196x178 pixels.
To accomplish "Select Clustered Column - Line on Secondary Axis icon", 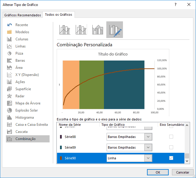I will click(81, 30).
